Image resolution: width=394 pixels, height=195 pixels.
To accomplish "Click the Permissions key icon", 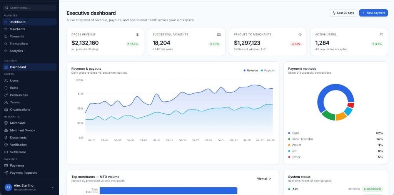I will (x=6, y=95).
